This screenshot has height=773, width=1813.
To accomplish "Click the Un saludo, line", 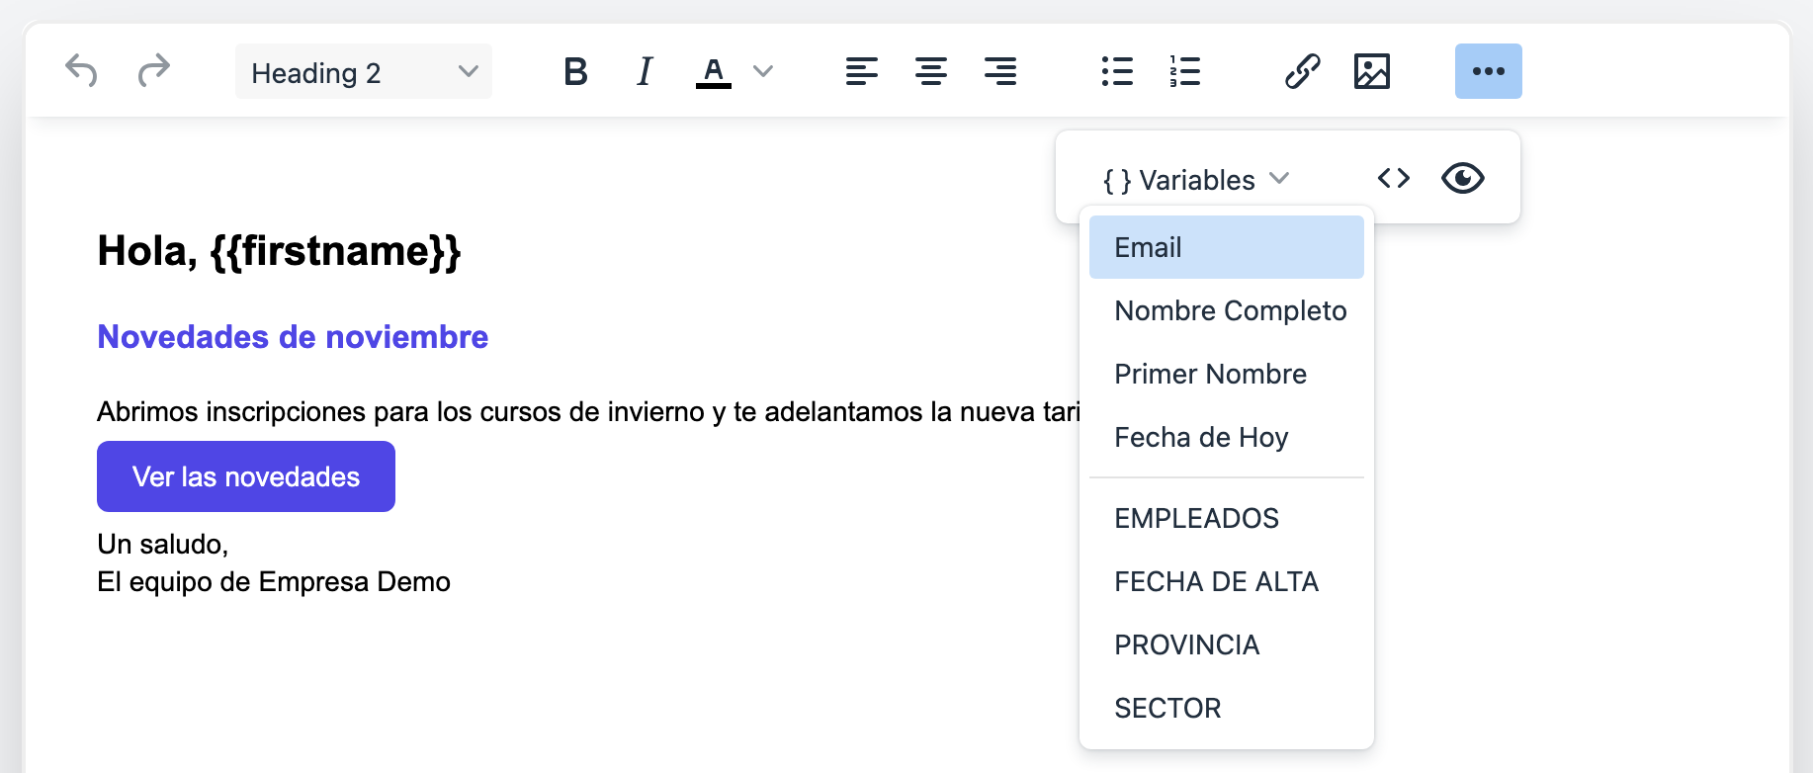I will coord(163,544).
